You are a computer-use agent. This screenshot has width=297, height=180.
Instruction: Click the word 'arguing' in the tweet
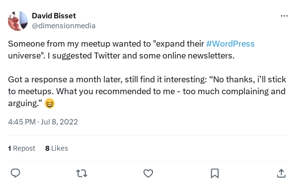pyautogui.click(x=22, y=104)
